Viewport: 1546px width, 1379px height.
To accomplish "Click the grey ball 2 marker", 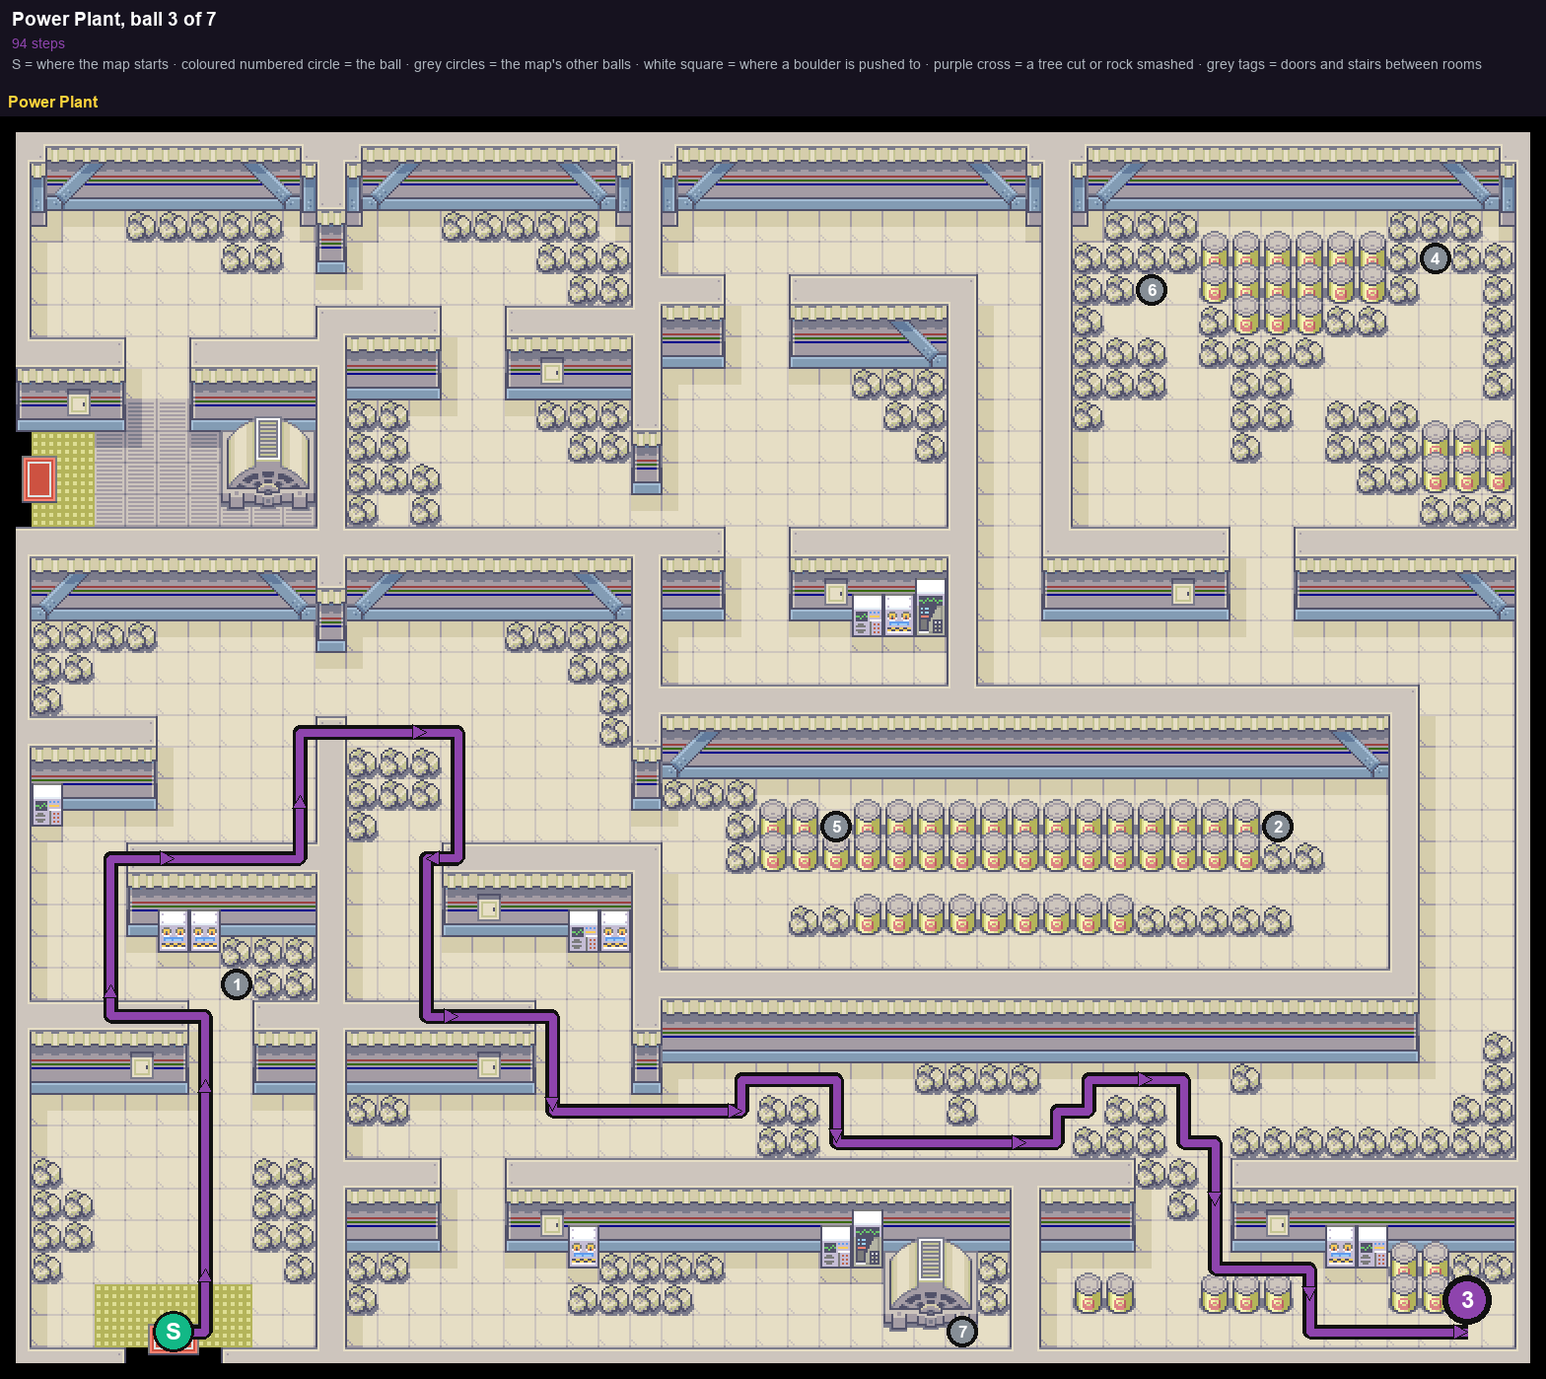I will [x=1278, y=827].
